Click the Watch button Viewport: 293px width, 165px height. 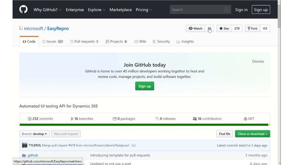pos(195,28)
